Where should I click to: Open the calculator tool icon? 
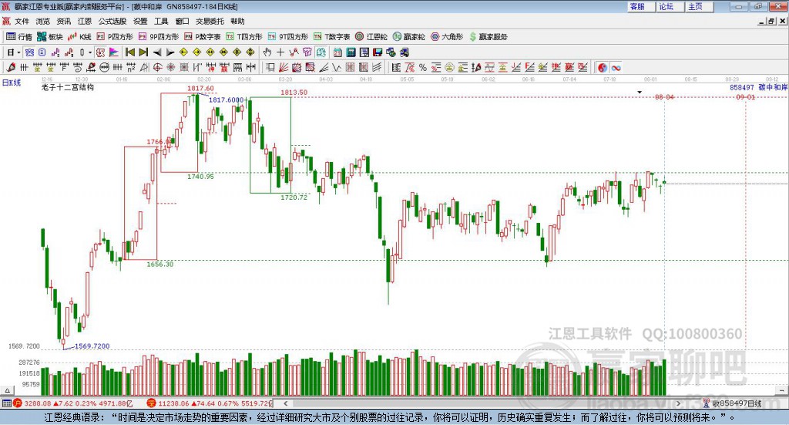coord(351,52)
